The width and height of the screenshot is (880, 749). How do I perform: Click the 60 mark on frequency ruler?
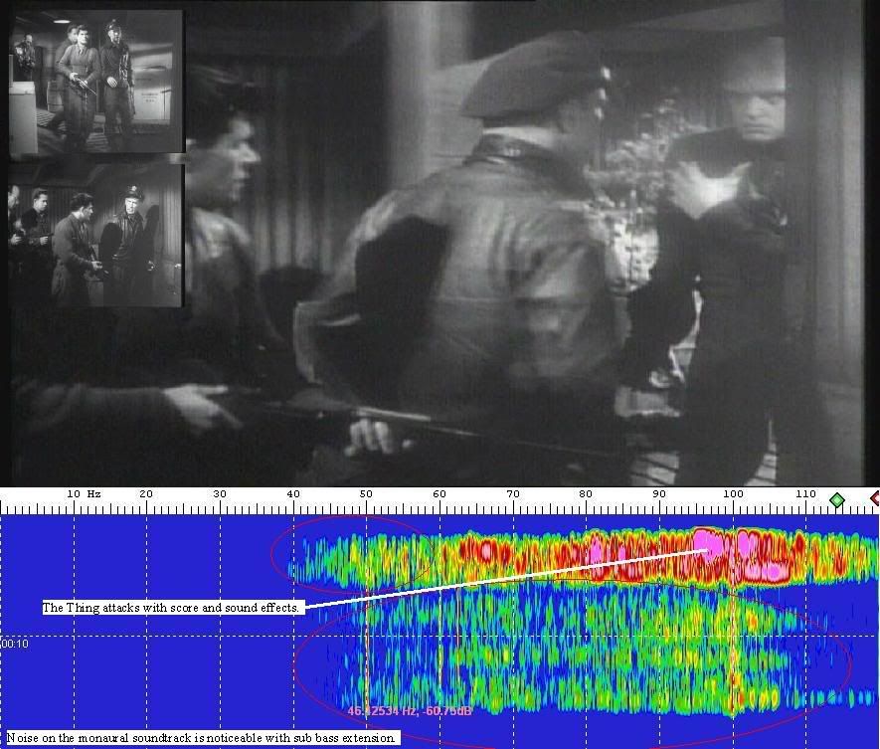click(x=440, y=494)
